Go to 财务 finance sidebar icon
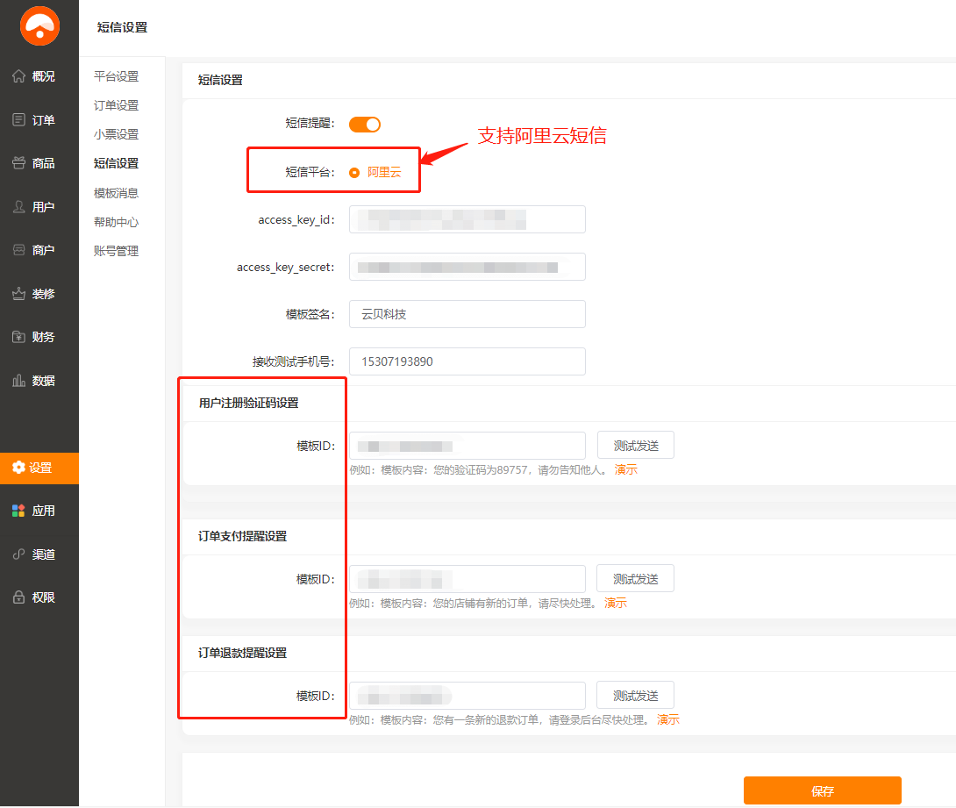Viewport: 956px width, 808px height. 18,337
